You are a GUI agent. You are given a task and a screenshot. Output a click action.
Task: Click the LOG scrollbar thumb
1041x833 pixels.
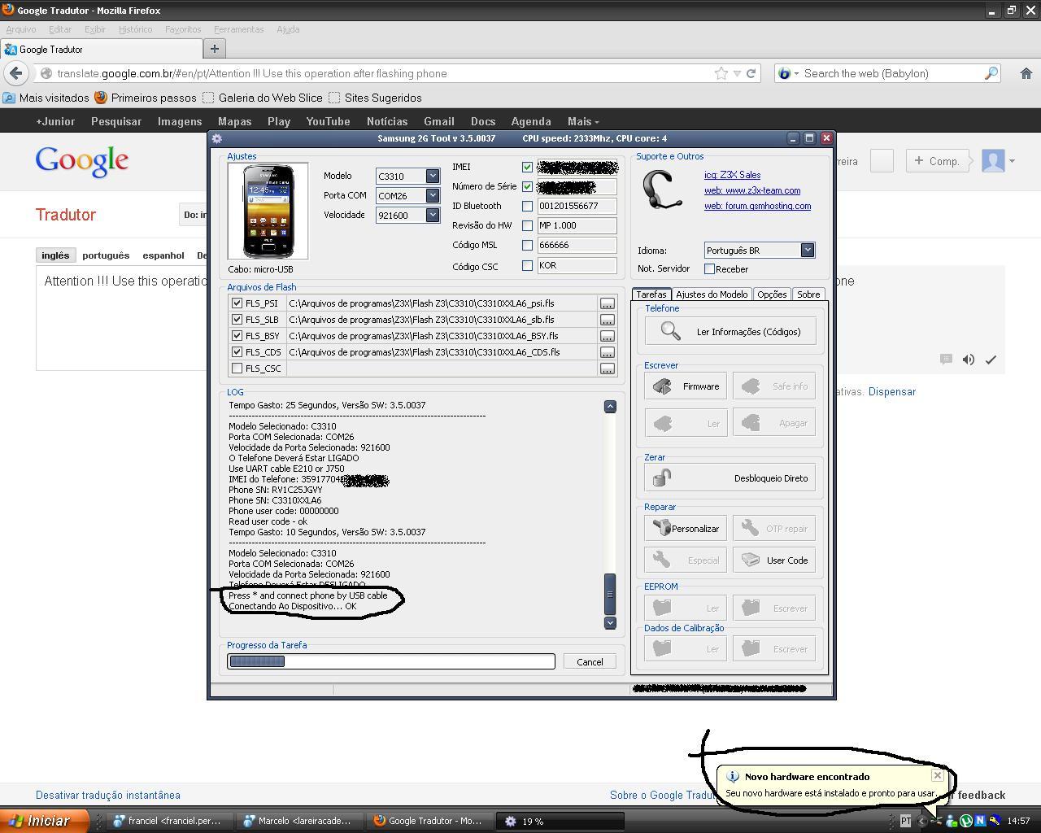(610, 592)
